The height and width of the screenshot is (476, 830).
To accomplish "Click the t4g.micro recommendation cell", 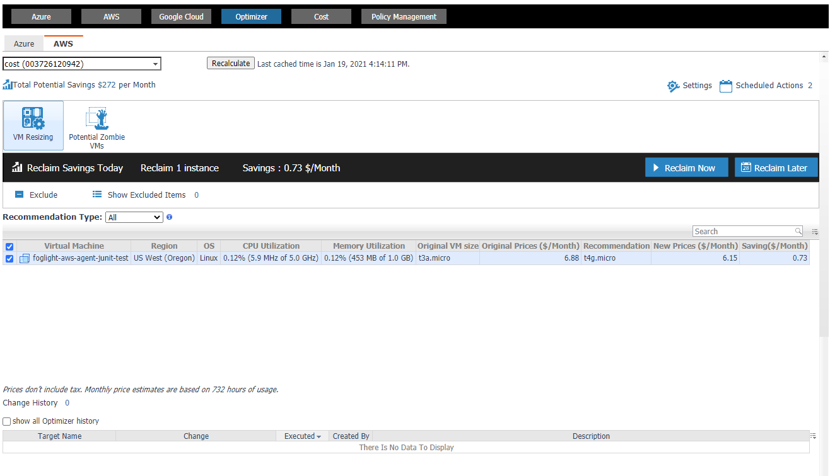I will [616, 258].
